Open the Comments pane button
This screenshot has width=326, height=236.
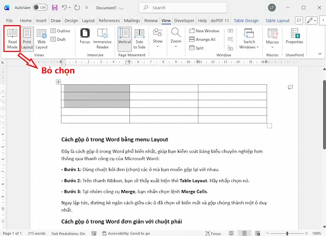pos(299,20)
